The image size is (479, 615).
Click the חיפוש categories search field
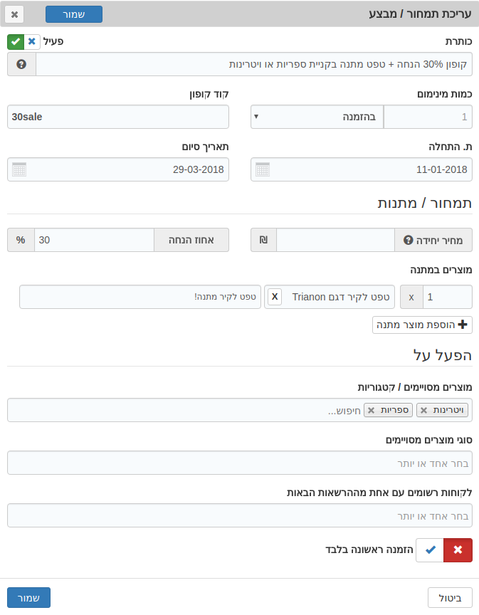pyautogui.click(x=345, y=410)
